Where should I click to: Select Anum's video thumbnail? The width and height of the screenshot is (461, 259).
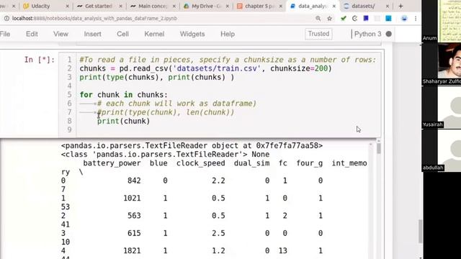[442, 21]
